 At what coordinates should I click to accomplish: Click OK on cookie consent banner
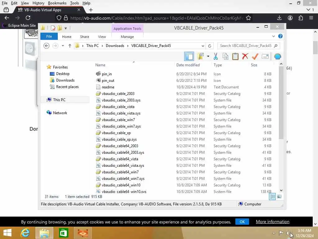coord(242,222)
